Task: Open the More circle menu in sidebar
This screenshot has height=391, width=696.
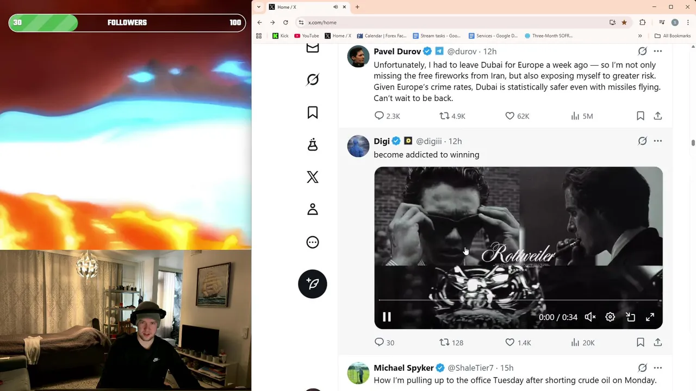Action: click(x=313, y=242)
